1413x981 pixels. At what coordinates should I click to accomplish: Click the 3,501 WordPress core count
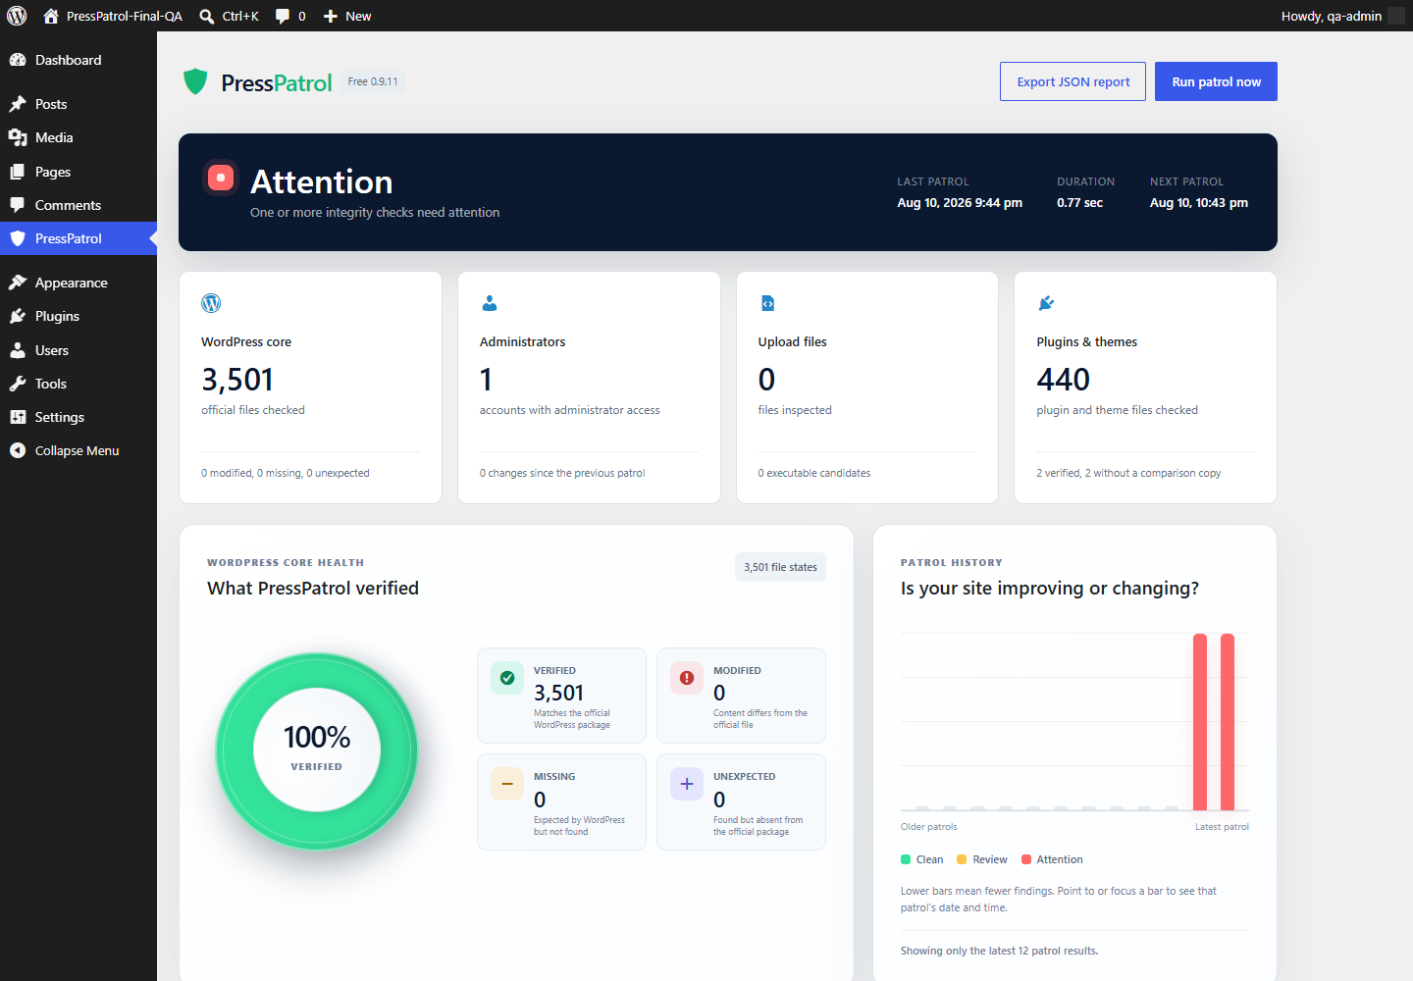237,380
